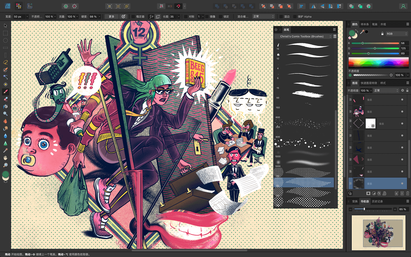Select the Paint Brush tool

point(5,92)
